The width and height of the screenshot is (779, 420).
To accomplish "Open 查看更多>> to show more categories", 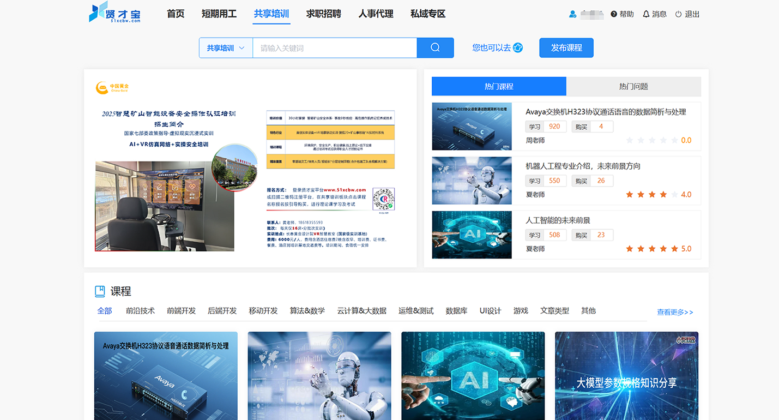I will click(x=675, y=312).
